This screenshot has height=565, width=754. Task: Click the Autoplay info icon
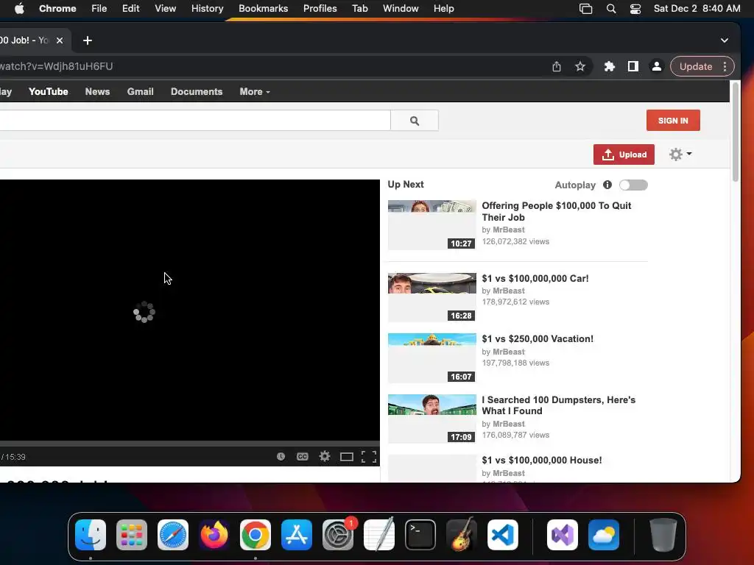[607, 185]
